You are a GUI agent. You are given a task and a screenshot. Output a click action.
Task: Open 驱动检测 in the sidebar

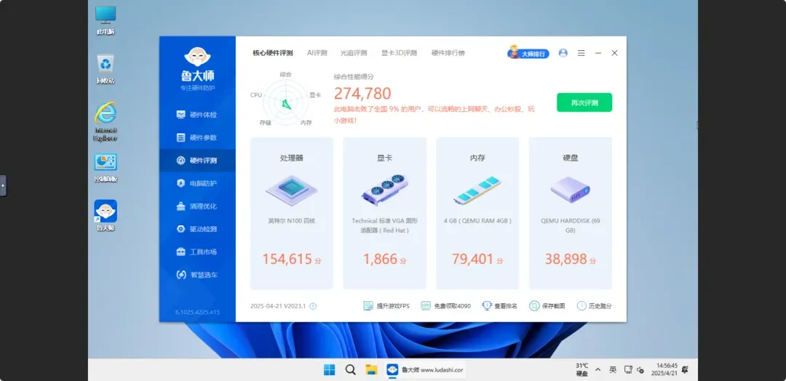[x=197, y=229]
